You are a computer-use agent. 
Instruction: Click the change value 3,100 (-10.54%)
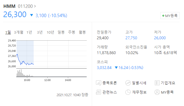51,15
